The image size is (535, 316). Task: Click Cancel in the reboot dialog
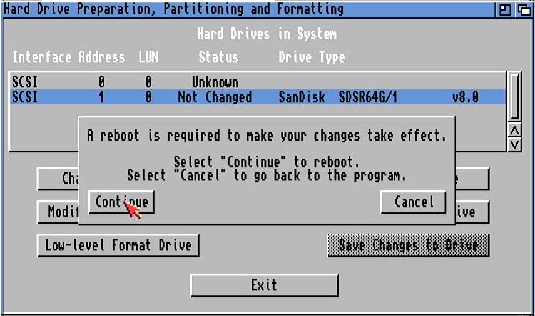point(413,202)
